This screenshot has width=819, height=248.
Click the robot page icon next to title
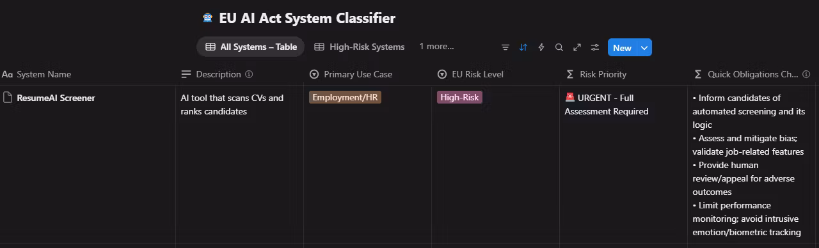tap(207, 18)
